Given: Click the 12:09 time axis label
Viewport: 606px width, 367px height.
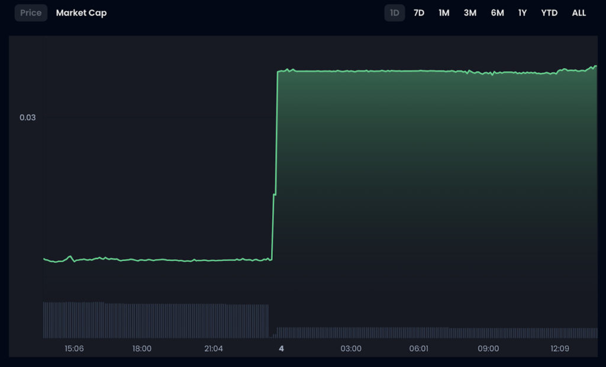Looking at the screenshot, I should [x=559, y=349].
